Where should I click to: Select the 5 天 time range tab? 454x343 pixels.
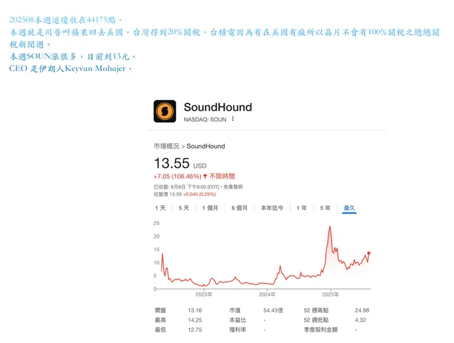[x=184, y=208]
